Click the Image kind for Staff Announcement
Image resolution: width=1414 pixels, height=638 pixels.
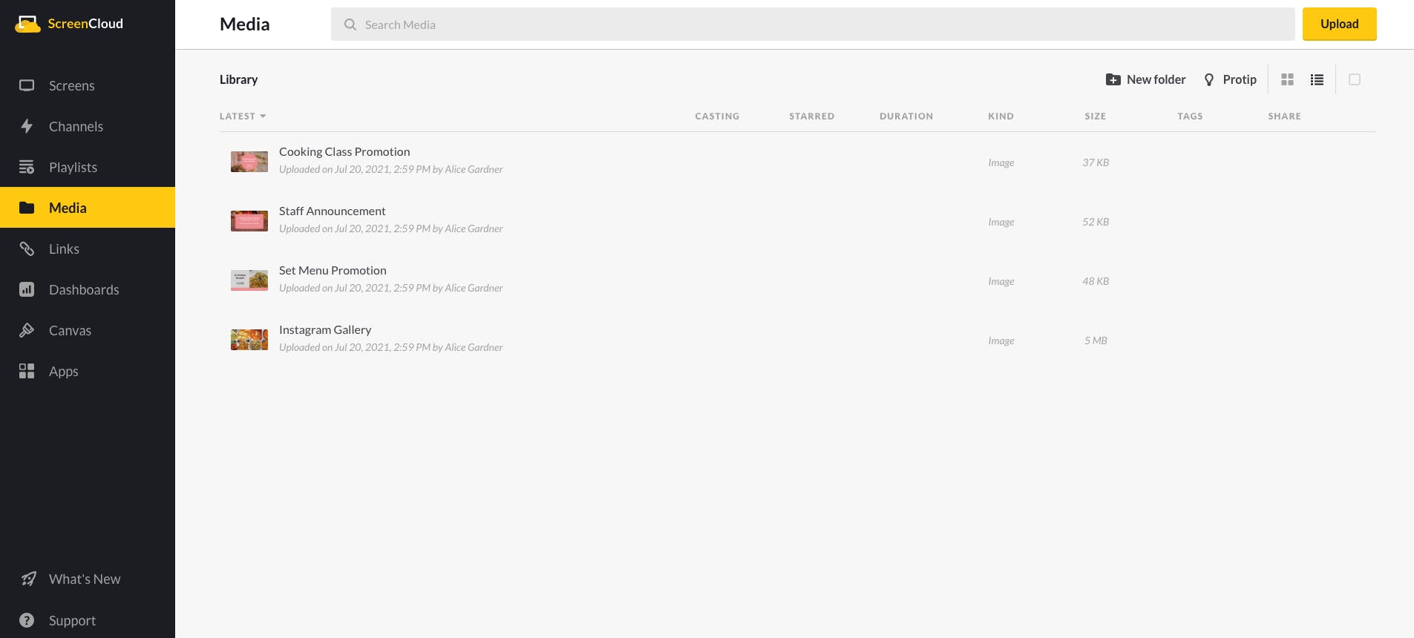(x=1001, y=222)
